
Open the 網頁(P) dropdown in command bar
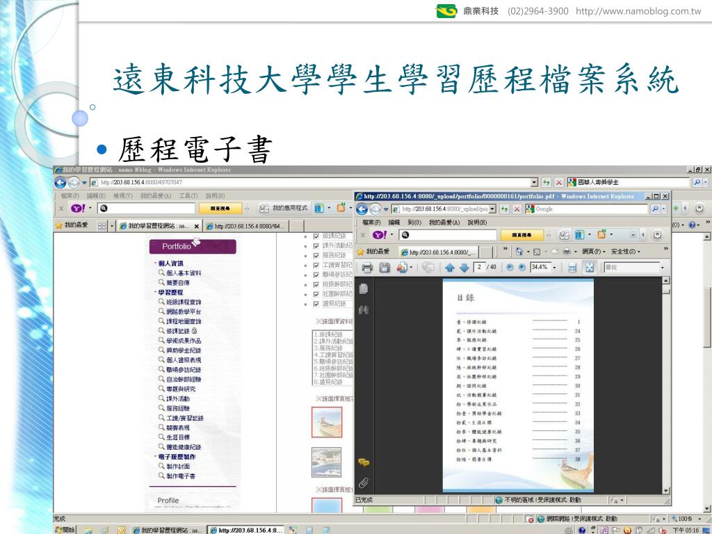(x=594, y=251)
